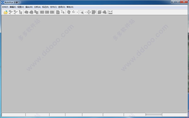Click the markup icon beside the tree icon
This screenshot has height=118, width=189.
(x=15, y=12)
